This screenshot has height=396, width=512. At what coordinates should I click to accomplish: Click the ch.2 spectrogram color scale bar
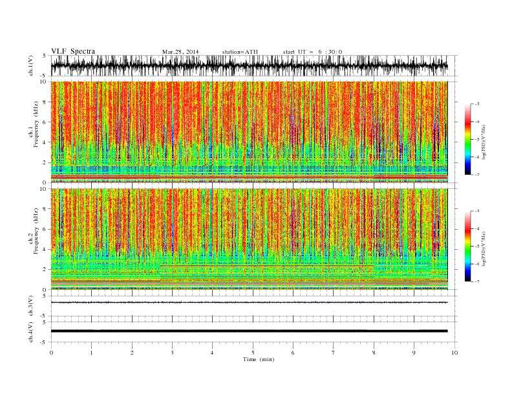[x=467, y=247]
